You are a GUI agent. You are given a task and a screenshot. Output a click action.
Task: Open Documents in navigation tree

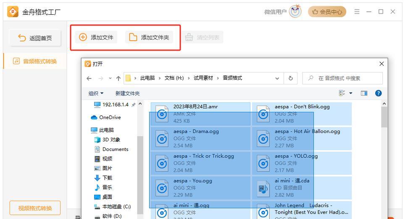tap(111, 149)
